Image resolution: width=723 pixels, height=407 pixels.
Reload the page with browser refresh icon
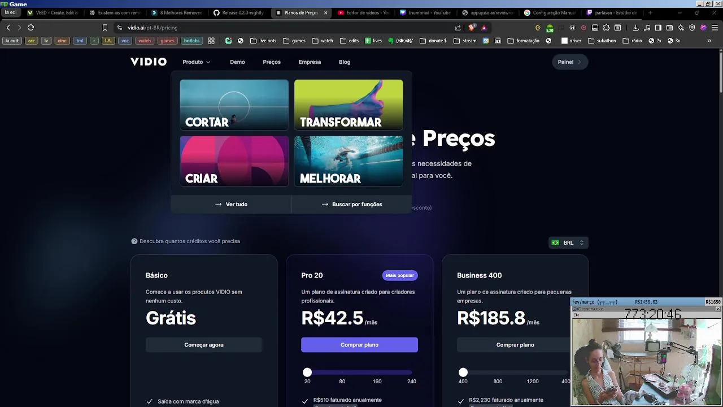[31, 28]
